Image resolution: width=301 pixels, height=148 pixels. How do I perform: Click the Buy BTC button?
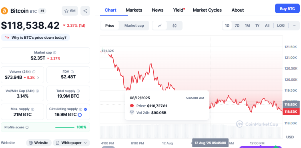click(x=287, y=9)
